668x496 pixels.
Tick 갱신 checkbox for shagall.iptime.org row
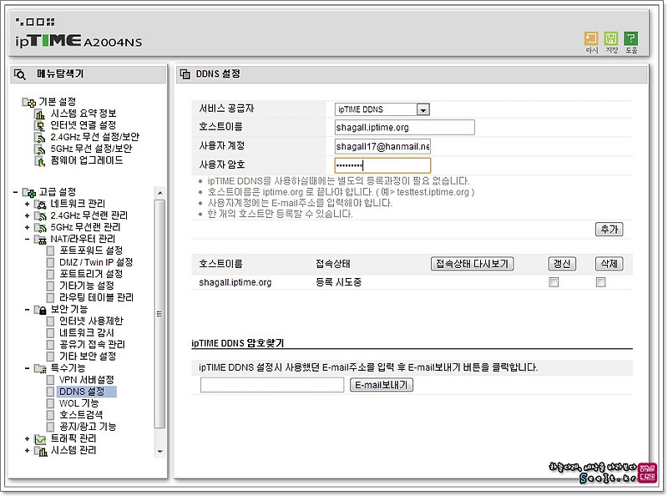tap(554, 282)
